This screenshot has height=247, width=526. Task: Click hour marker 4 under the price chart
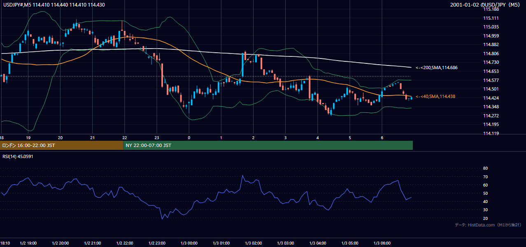[317, 137]
